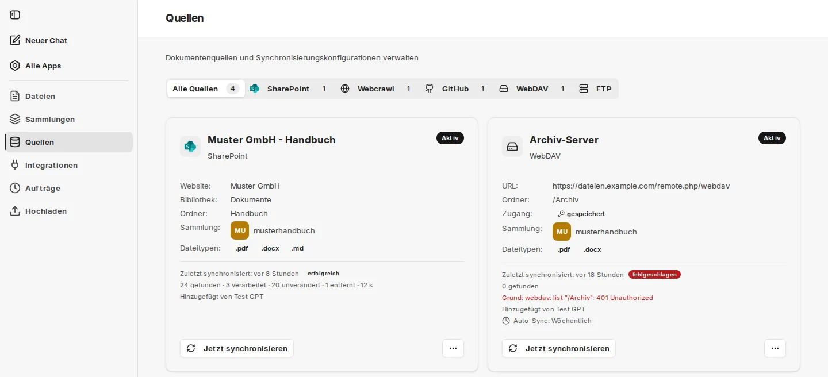
Task: Click the Auto-Sync: Wöchentlich text
Action: pyautogui.click(x=553, y=321)
